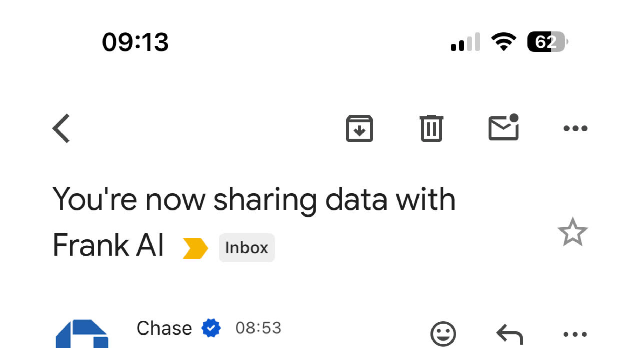View the Chase sender avatar
617x348 pixels.
[x=82, y=334]
